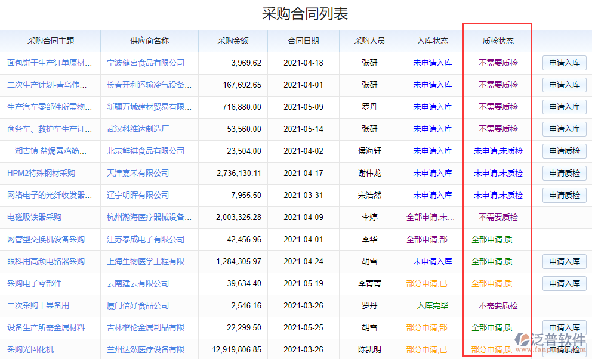Image resolution: width=592 pixels, height=359 pixels.
Task: Click 申请入库 for 设备生产所需金属材料 row
Action: coord(563,327)
